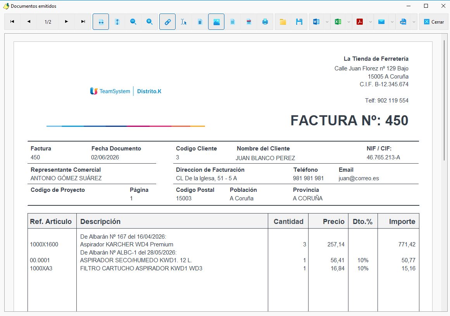Expand the Excel export options arrow

pos(349,22)
